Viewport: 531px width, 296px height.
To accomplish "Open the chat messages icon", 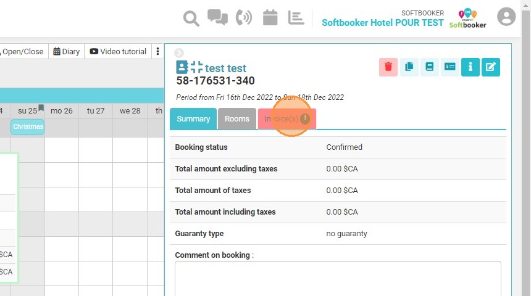I will pos(217,17).
